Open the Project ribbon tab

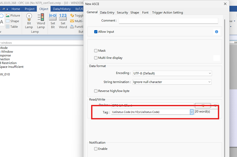pos(30,9)
